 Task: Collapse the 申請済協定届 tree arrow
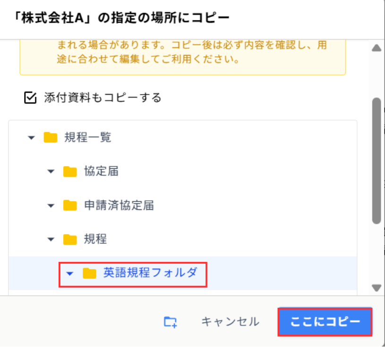tap(51, 206)
